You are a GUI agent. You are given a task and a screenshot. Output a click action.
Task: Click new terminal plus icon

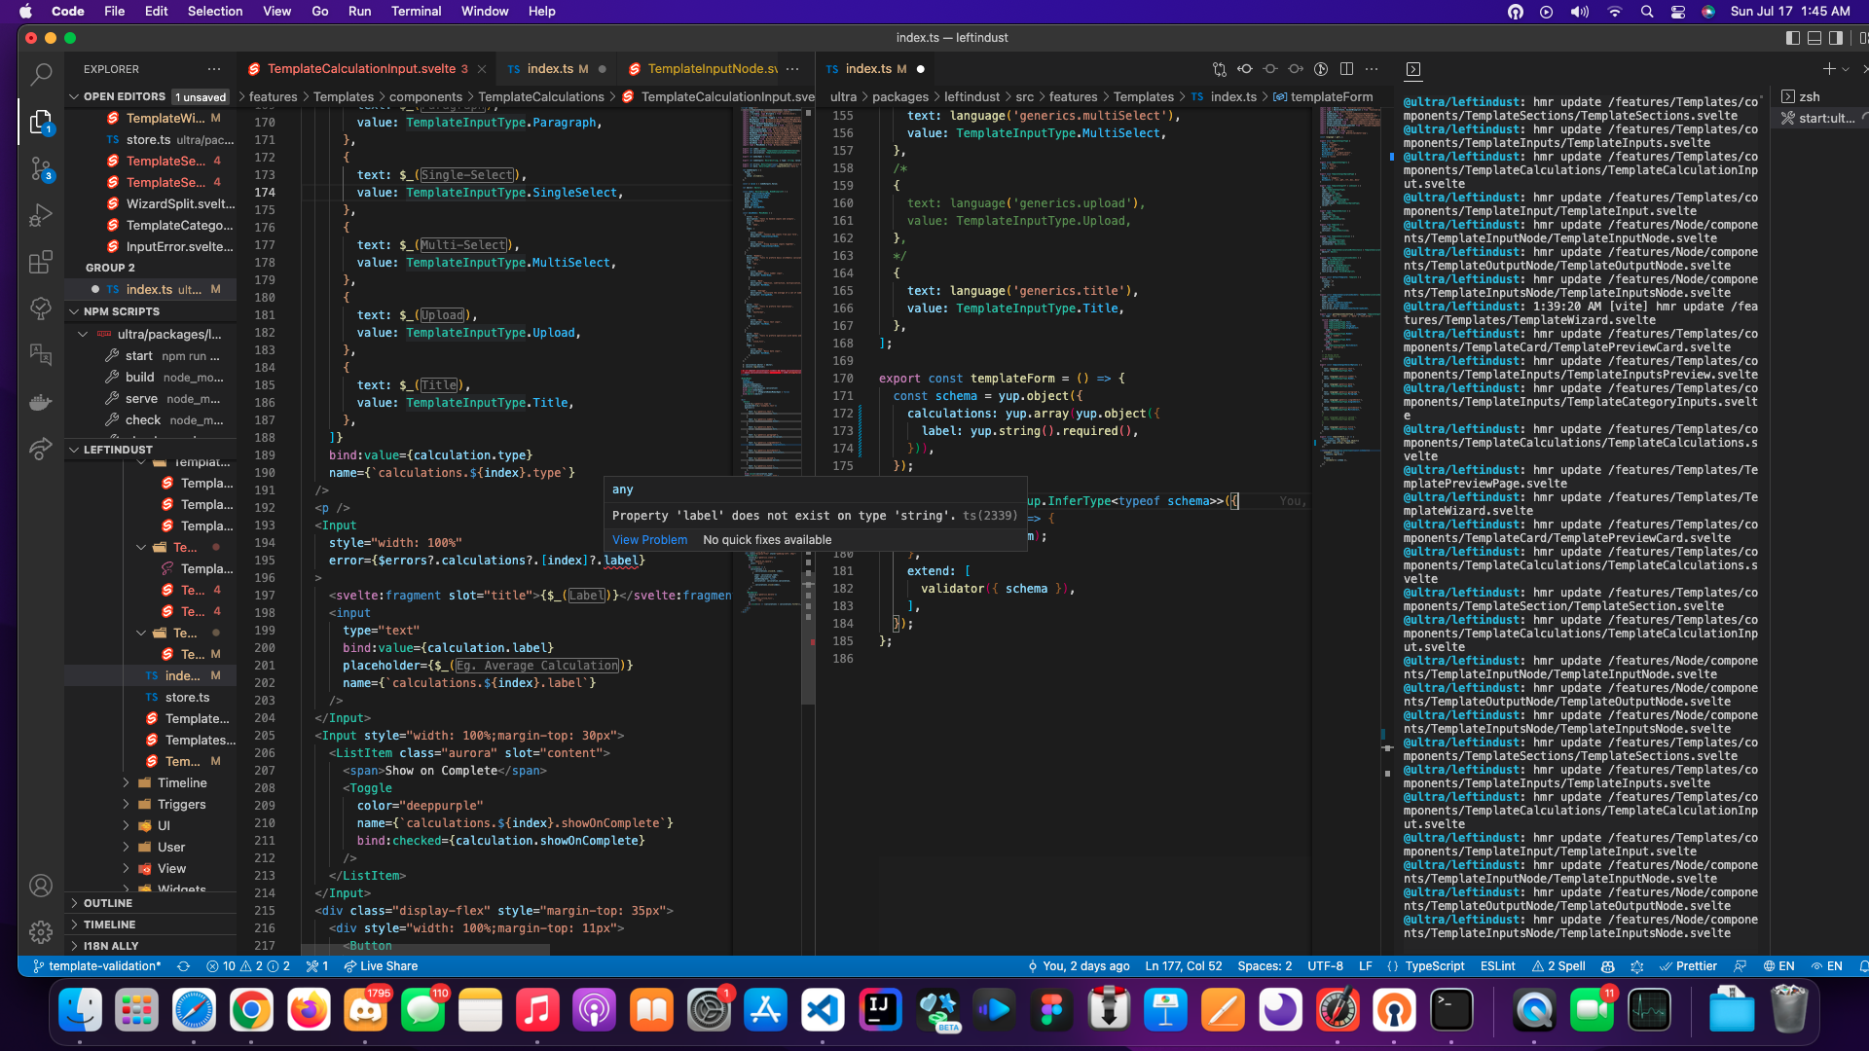click(x=1828, y=69)
